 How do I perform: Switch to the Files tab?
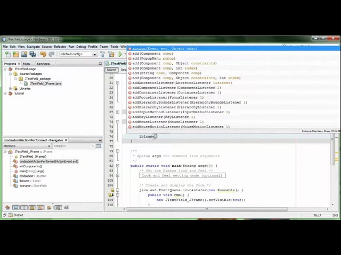click(x=26, y=64)
